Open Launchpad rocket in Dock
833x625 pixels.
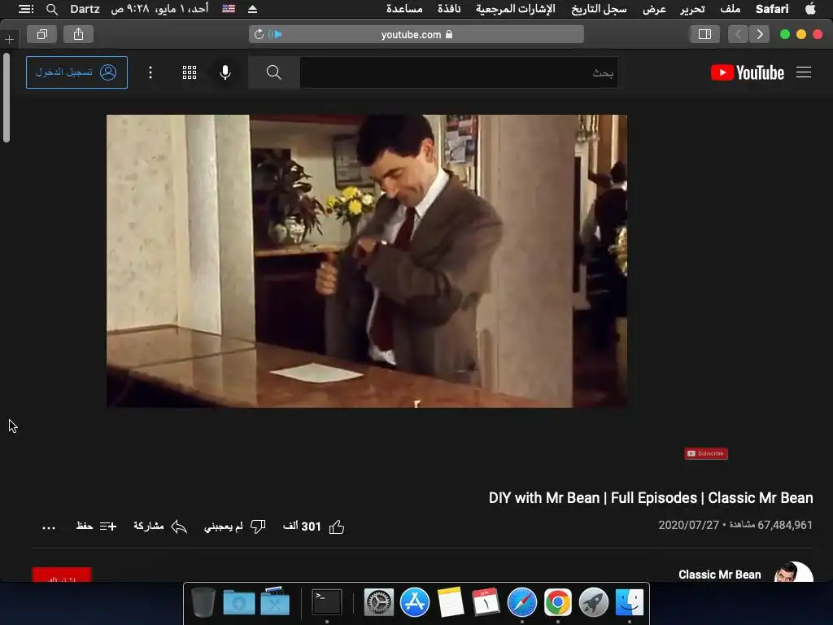pyautogui.click(x=593, y=602)
